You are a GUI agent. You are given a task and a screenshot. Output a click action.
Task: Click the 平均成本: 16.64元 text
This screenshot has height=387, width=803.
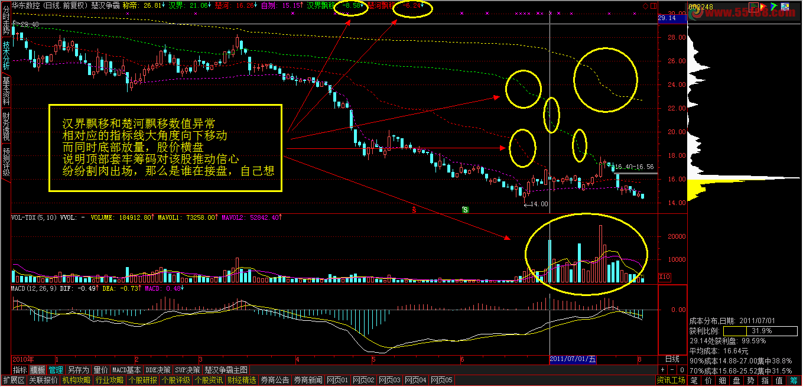click(719, 351)
